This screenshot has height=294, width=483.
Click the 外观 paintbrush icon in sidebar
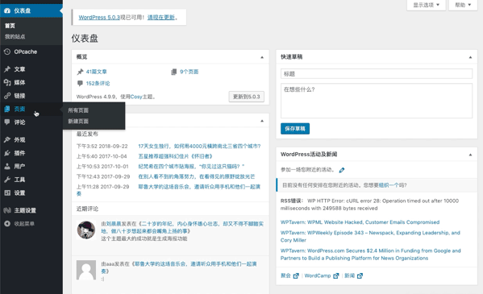pos(7,140)
